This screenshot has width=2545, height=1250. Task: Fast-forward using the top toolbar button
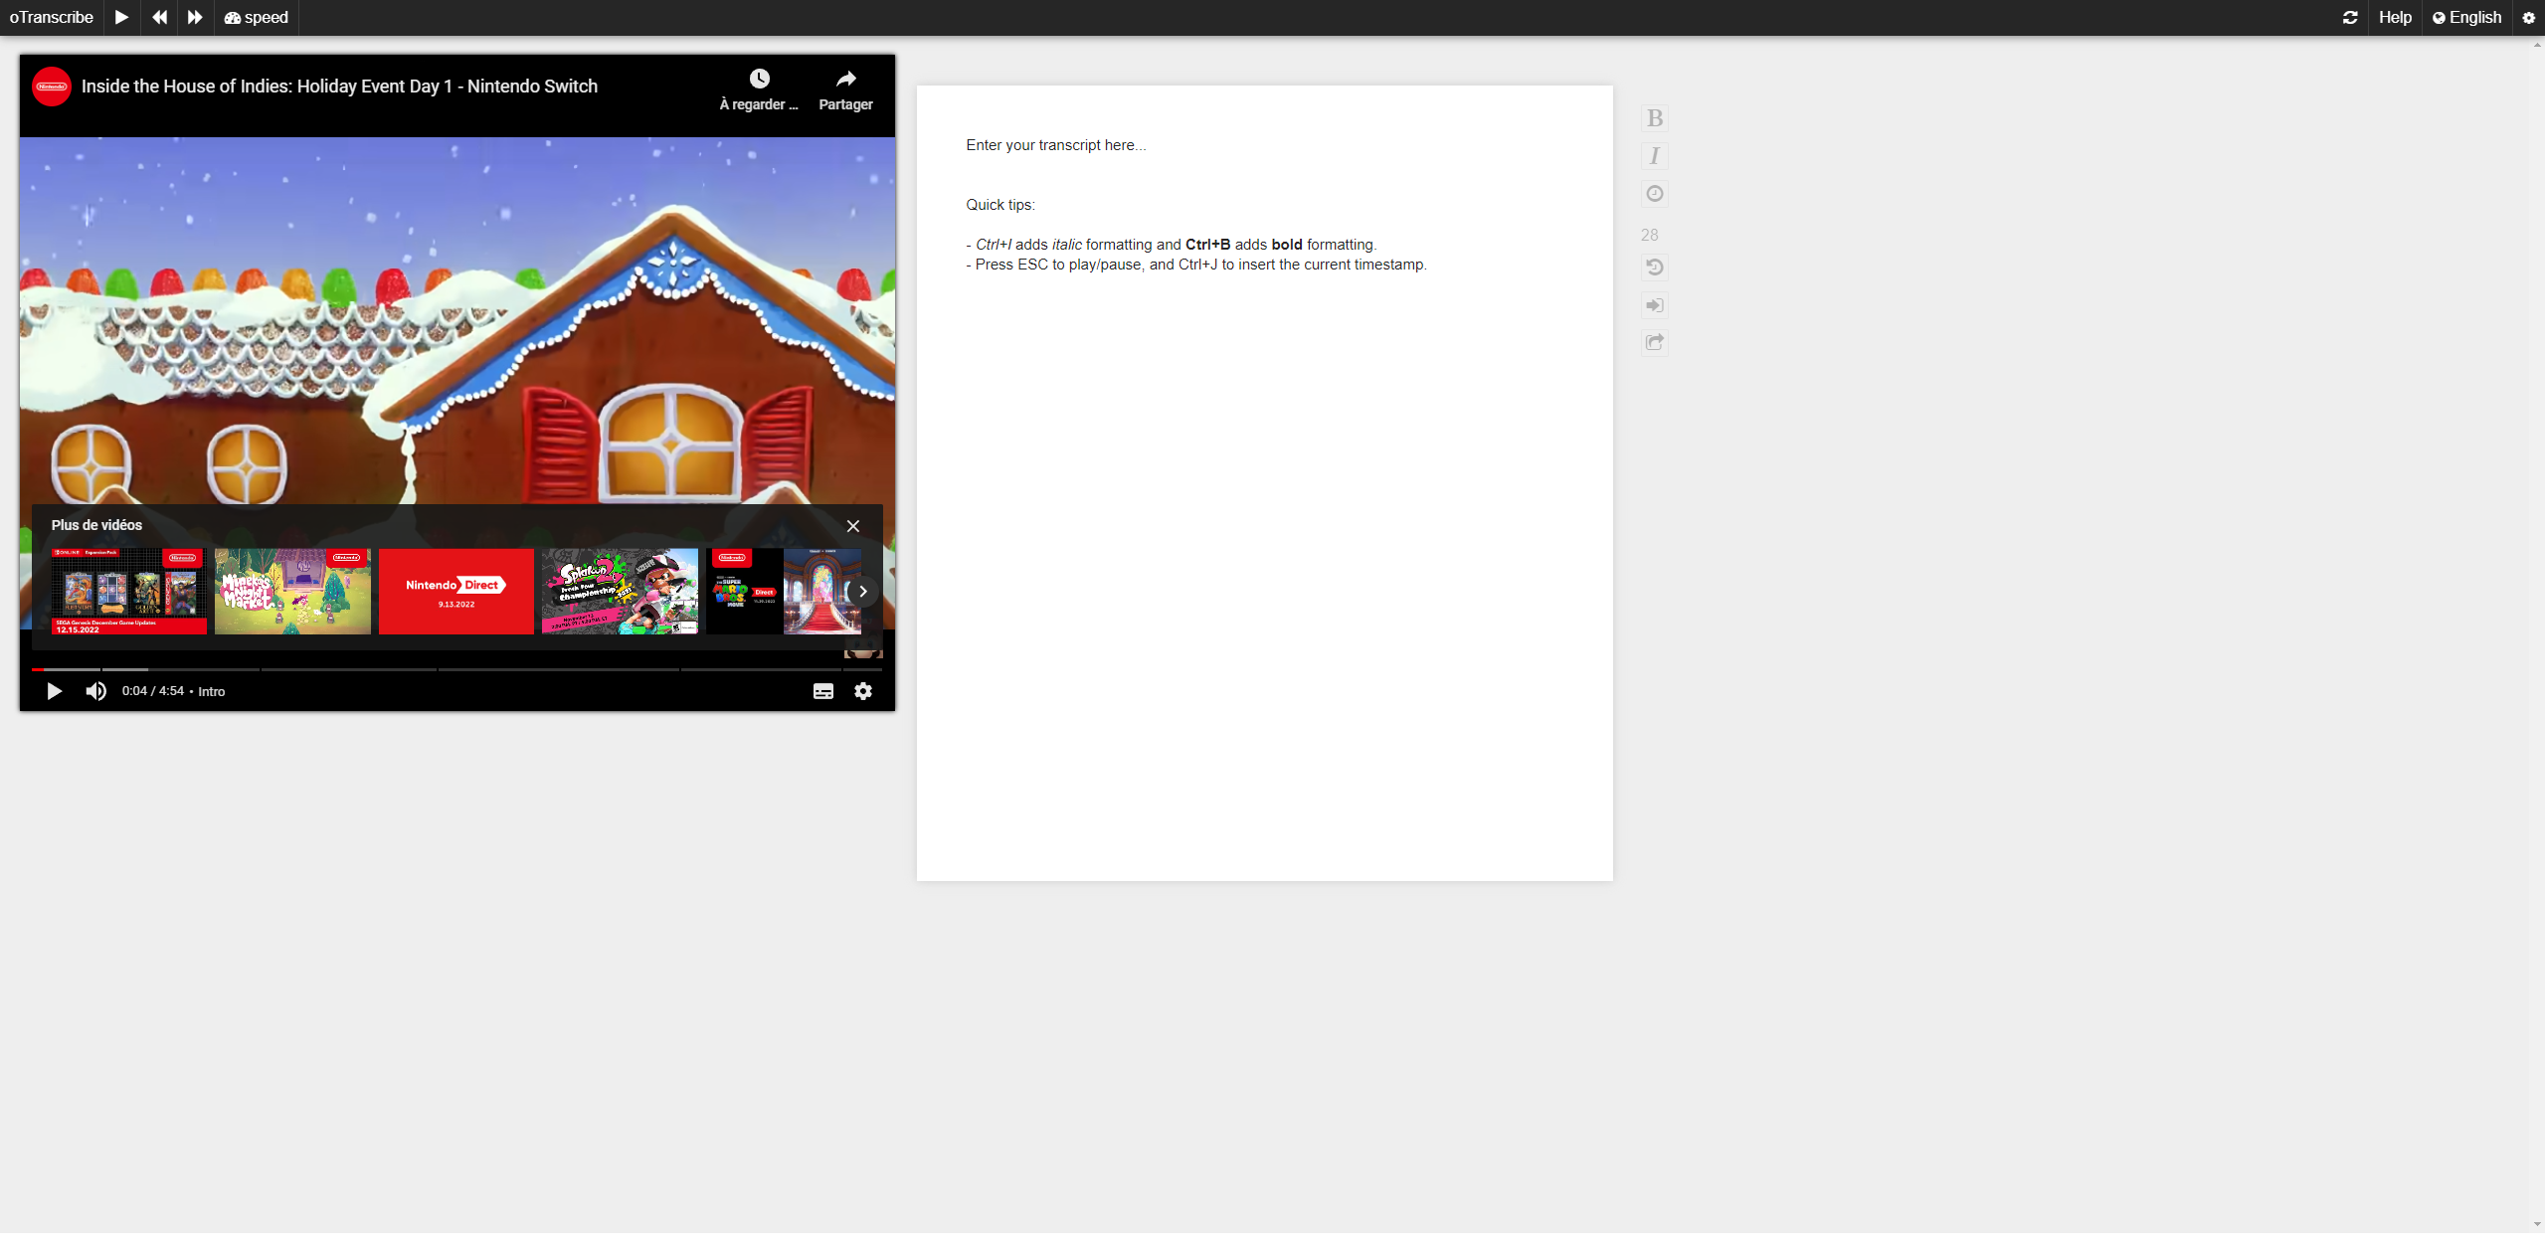tap(195, 18)
